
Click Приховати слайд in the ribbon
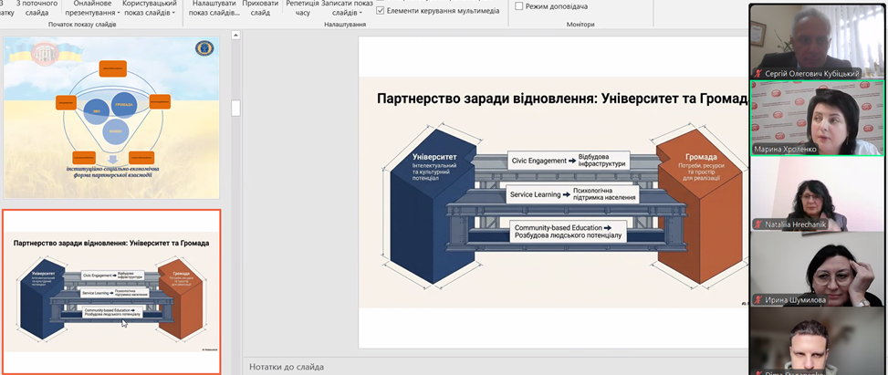coord(260,8)
